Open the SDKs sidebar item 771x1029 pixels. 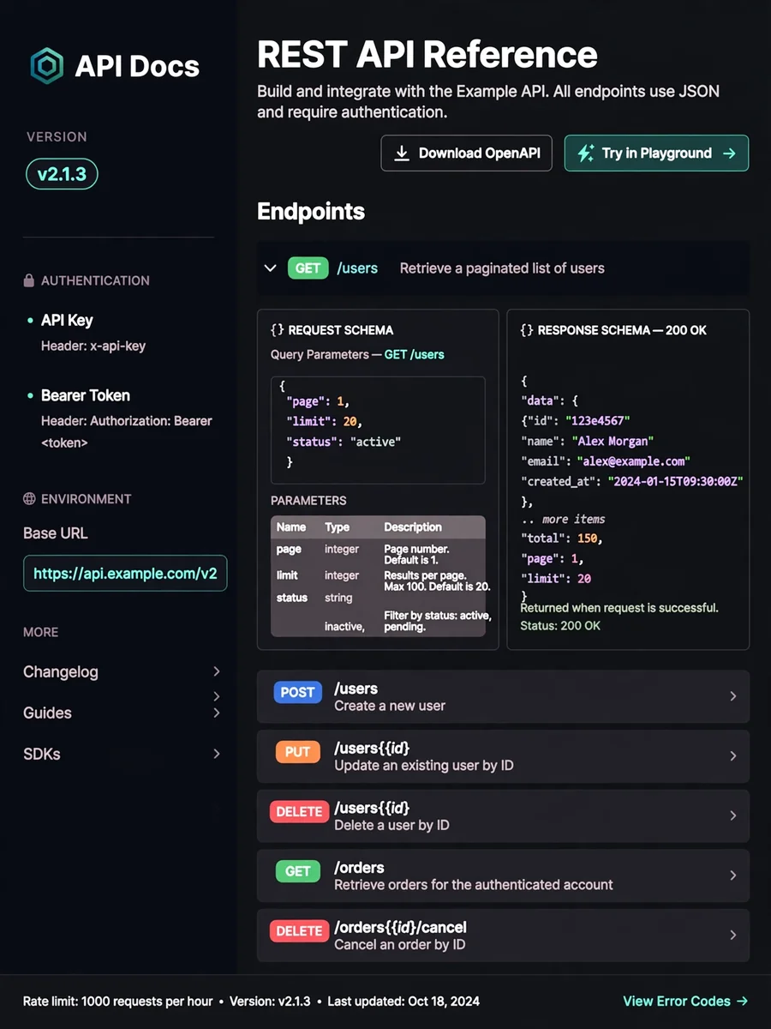[x=123, y=755]
